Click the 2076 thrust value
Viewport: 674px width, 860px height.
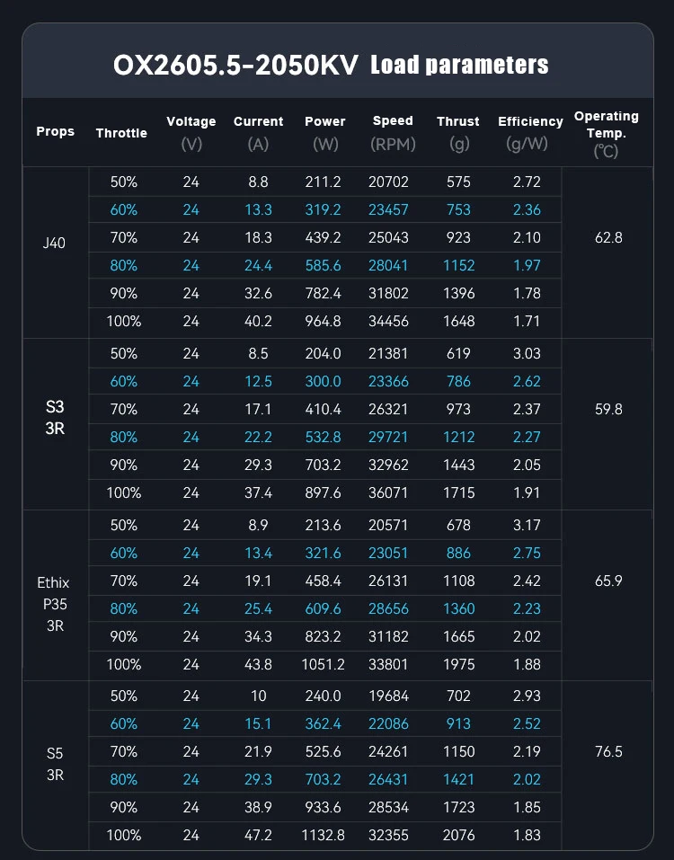[458, 835]
